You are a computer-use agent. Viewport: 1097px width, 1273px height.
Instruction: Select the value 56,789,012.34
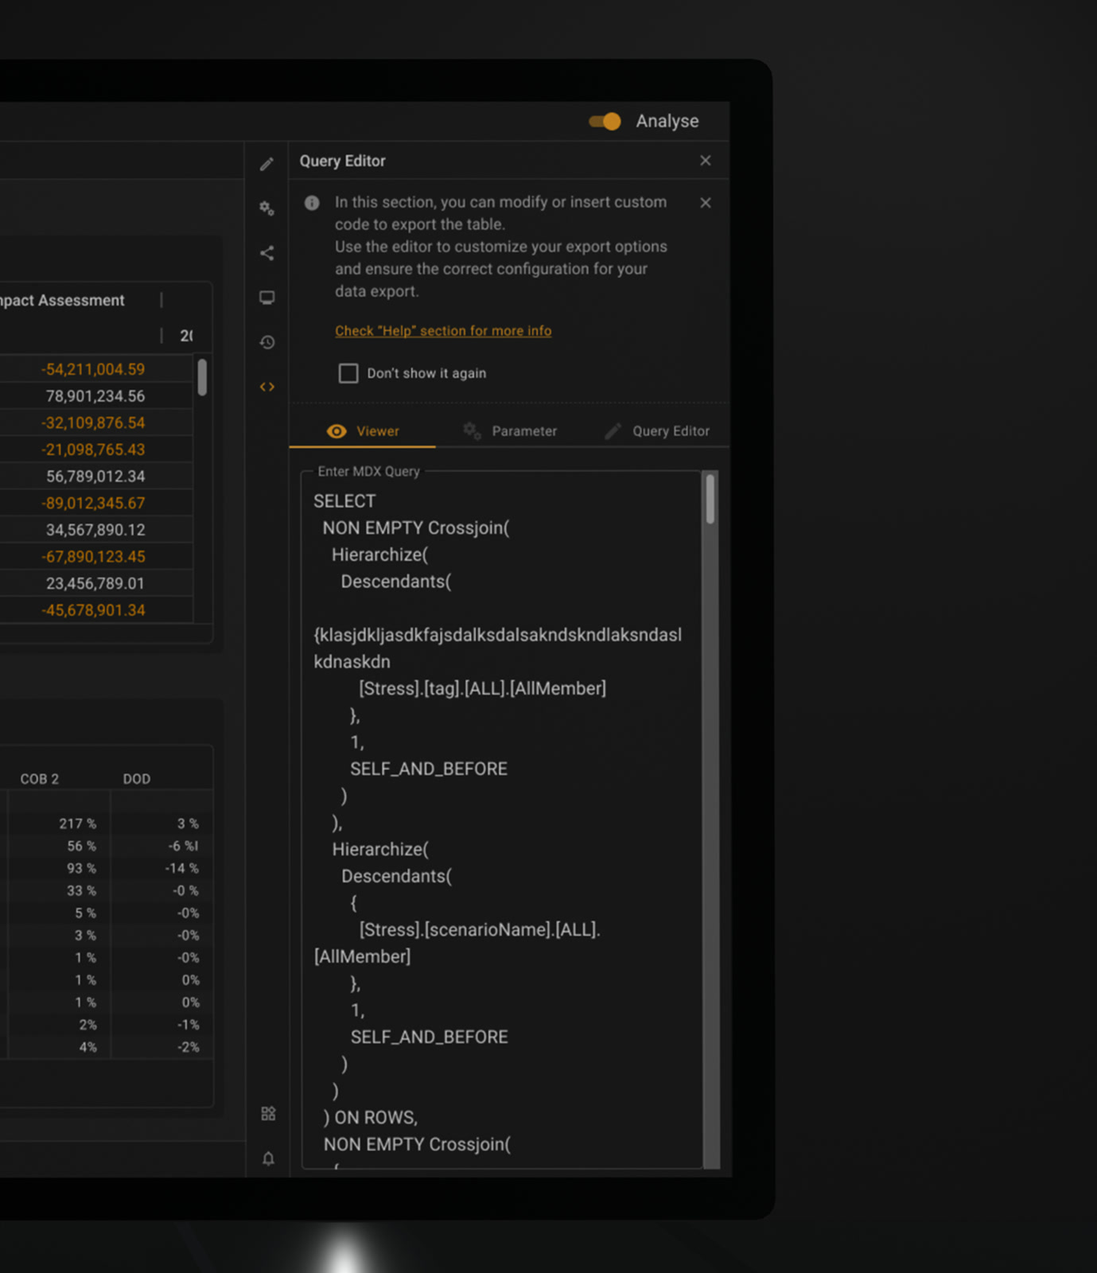[95, 477]
